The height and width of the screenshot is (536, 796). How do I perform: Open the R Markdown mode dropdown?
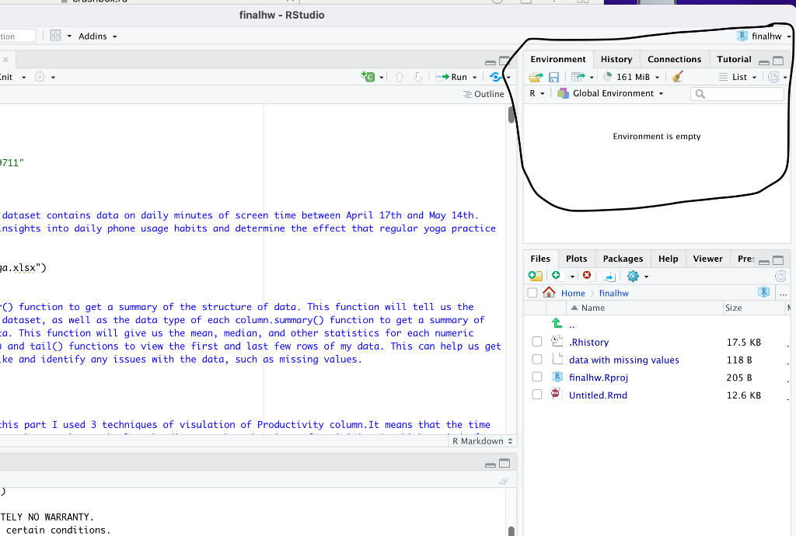(x=482, y=440)
